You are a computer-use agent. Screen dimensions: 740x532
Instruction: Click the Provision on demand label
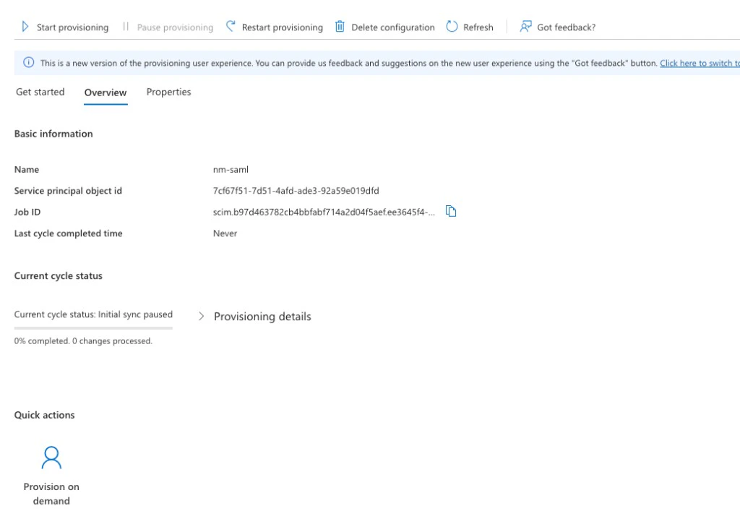pos(51,494)
